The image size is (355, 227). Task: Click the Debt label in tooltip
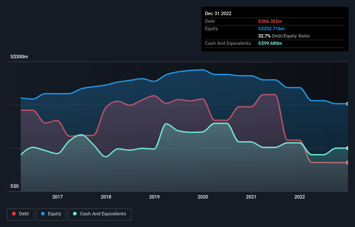[x=210, y=21]
